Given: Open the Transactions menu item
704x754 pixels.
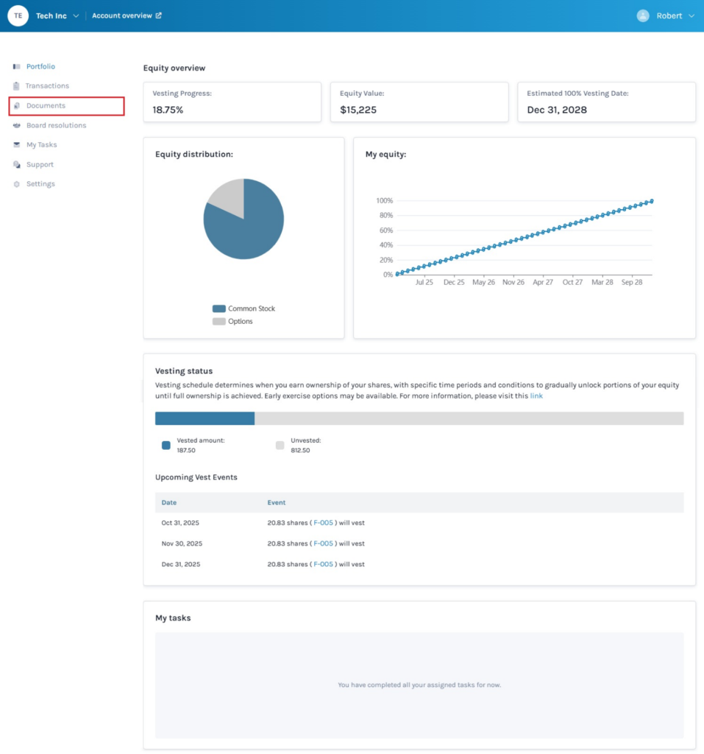Looking at the screenshot, I should (x=47, y=86).
